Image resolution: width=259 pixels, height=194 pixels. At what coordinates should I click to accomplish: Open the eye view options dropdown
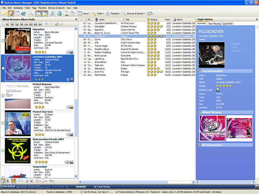coord(52,181)
